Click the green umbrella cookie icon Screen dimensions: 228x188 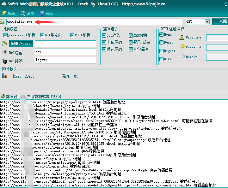(5, 44)
